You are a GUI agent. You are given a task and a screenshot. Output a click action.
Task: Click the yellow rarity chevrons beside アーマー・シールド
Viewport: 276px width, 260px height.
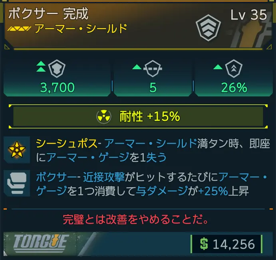coord(19,28)
